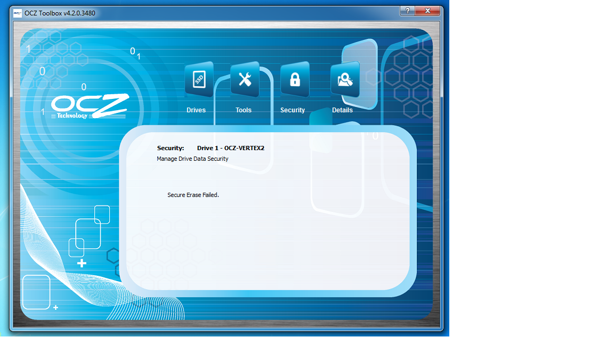Select the Tools wrench-and-screwdriver icon
Screen dimensions: 614x345
(245, 79)
